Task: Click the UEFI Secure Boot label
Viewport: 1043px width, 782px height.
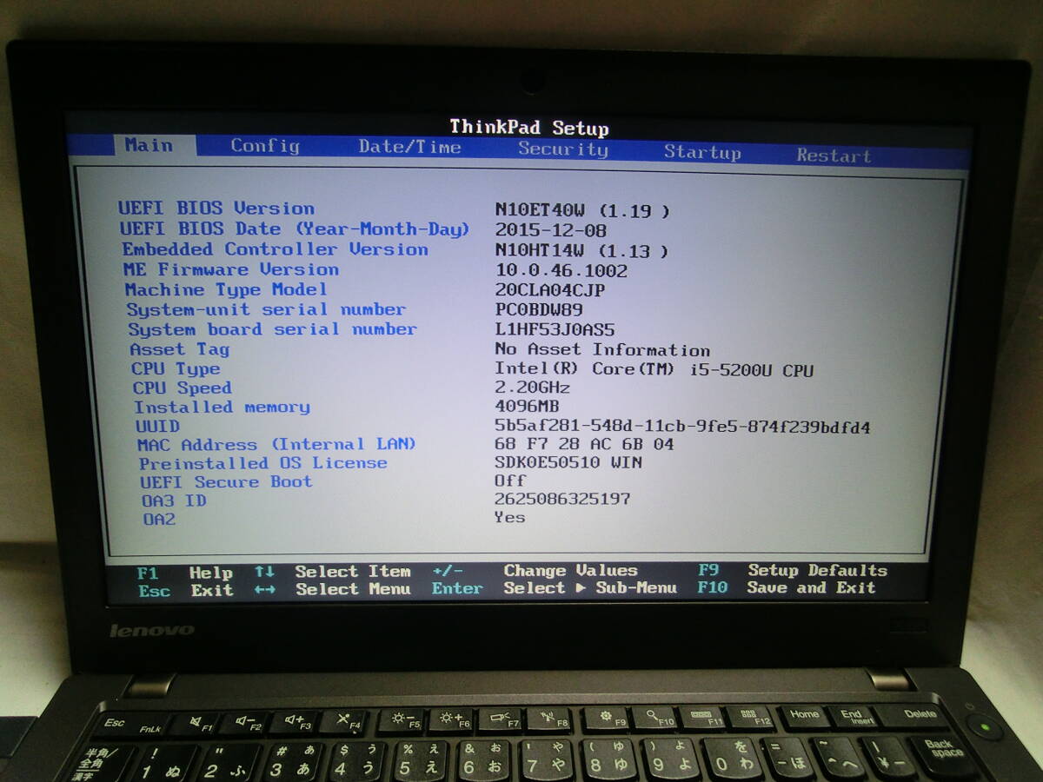Action: click(226, 481)
